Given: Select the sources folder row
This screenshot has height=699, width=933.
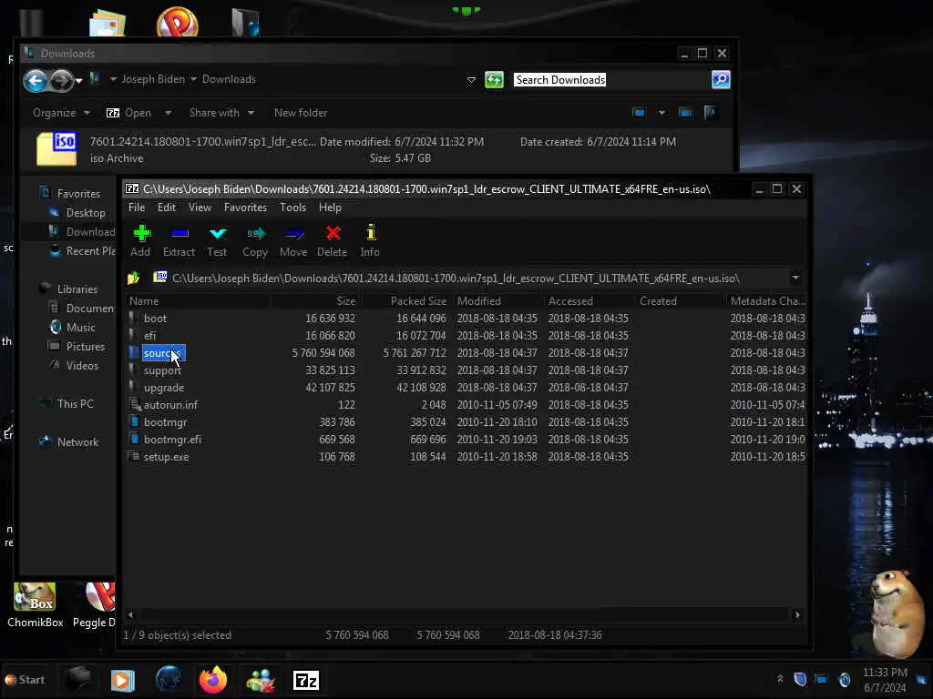Looking at the screenshot, I should pyautogui.click(x=466, y=353).
